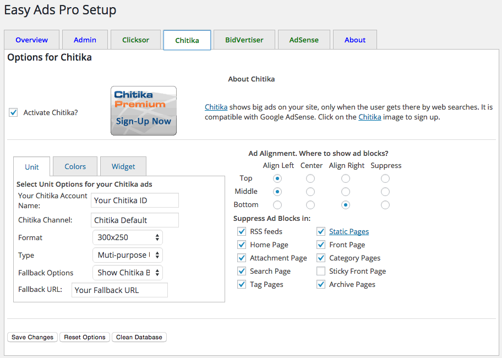Focus the Chitika Account Name field
Viewport: 502px width, 358px height.
click(135, 200)
